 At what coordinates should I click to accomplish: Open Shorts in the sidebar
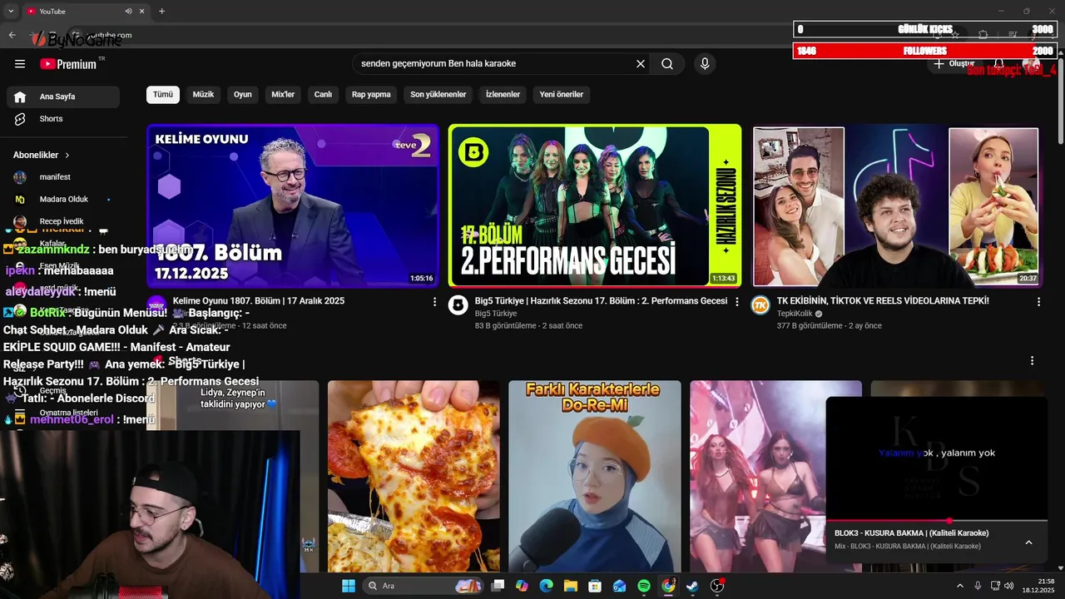(63, 119)
